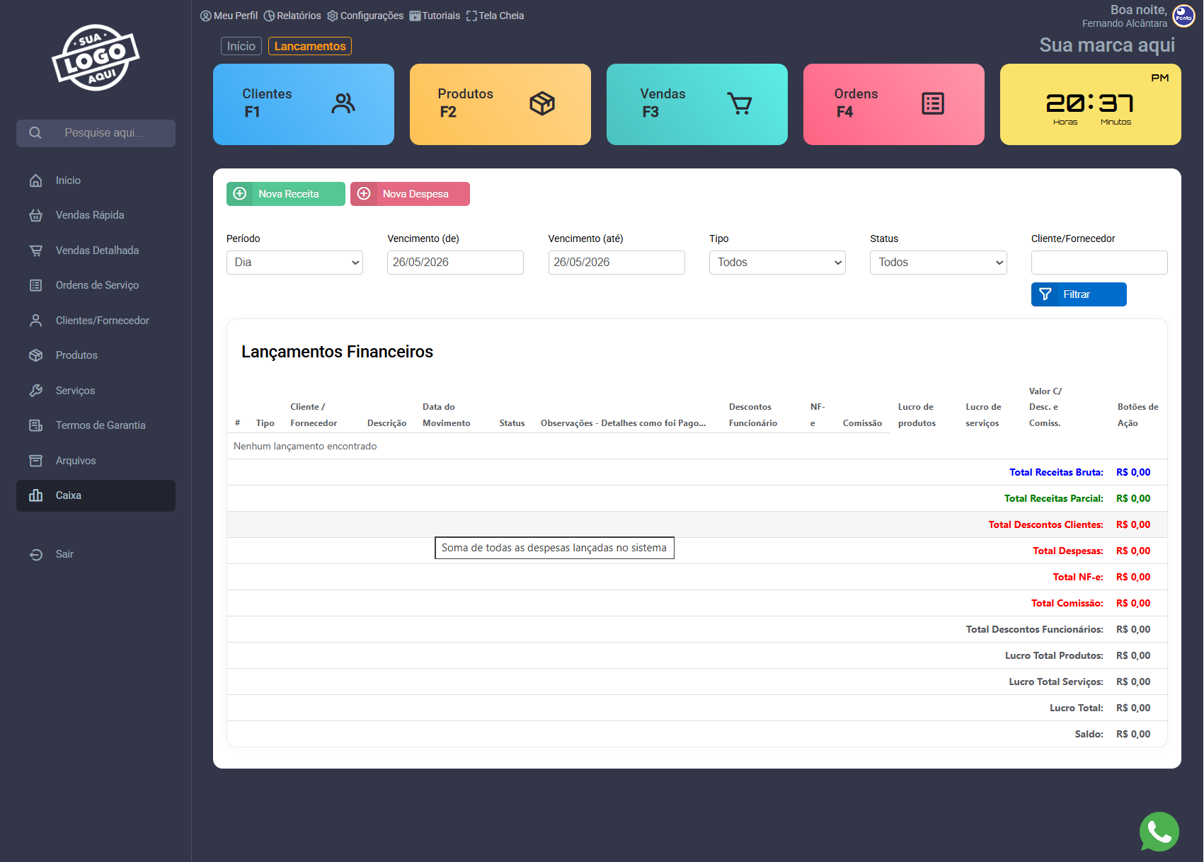1204x862 pixels.
Task: Click the Botões de Ação column header
Action: pos(1137,415)
